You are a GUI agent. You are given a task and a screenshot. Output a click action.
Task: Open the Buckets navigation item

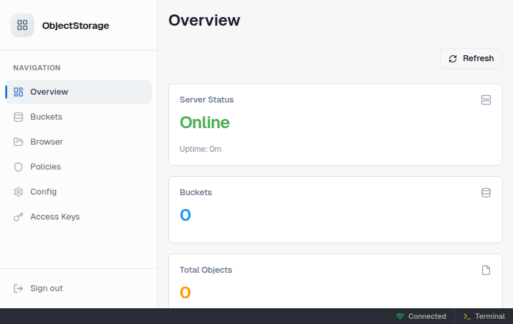[x=46, y=117]
